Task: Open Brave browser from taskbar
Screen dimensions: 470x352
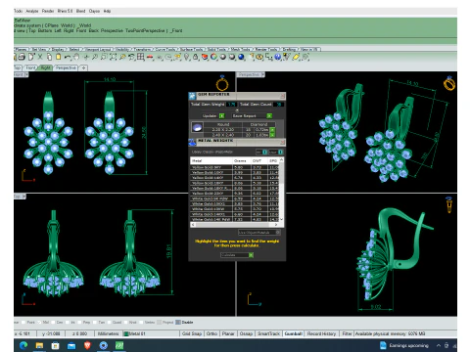Action: pyautogui.click(x=87, y=345)
